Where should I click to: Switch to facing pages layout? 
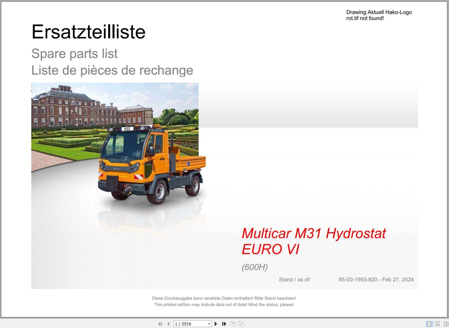(x=445, y=323)
